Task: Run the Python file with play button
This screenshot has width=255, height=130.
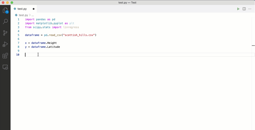Action: pos(238,9)
